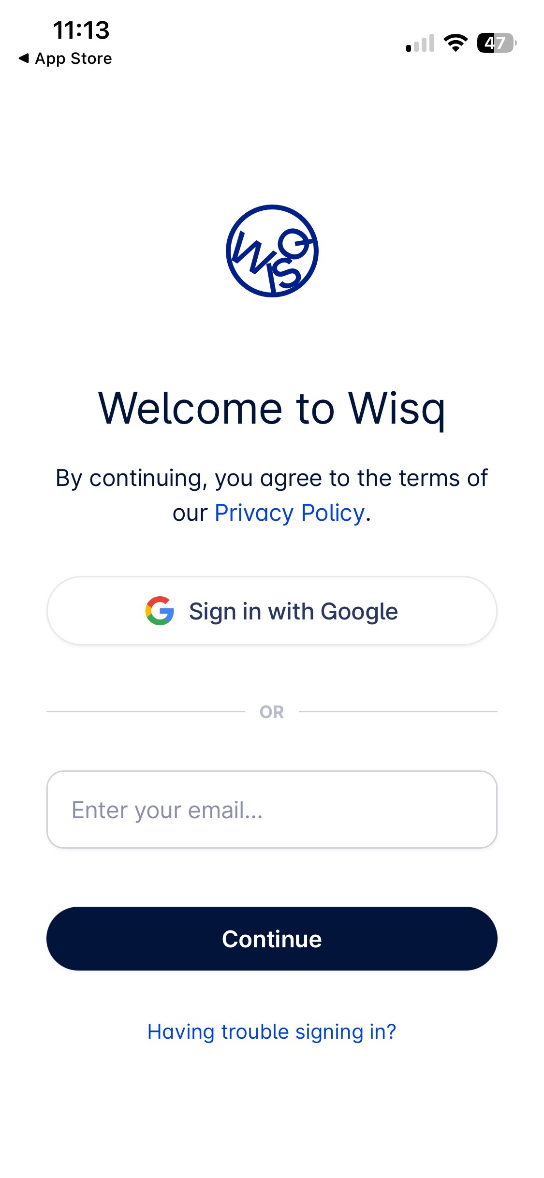This screenshot has height=1178, width=544.
Task: Tap the battery percentage 47 number
Action: tap(495, 43)
